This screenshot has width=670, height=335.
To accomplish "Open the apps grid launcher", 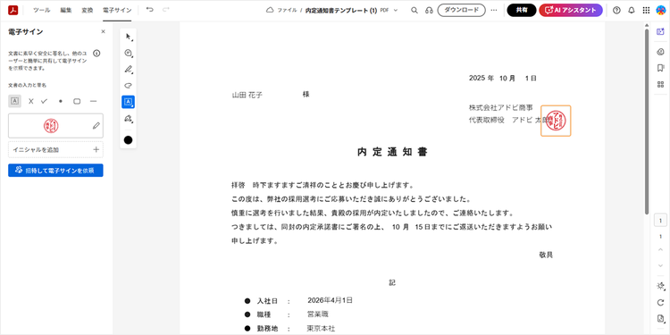I will [646, 10].
